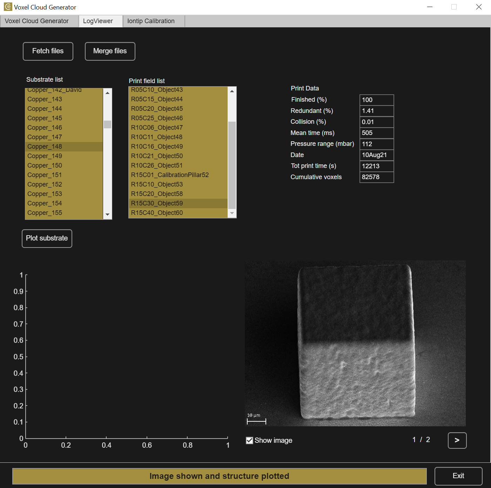491x488 pixels.
Task: Select R10C06_Object47 print field
Action: 178,128
